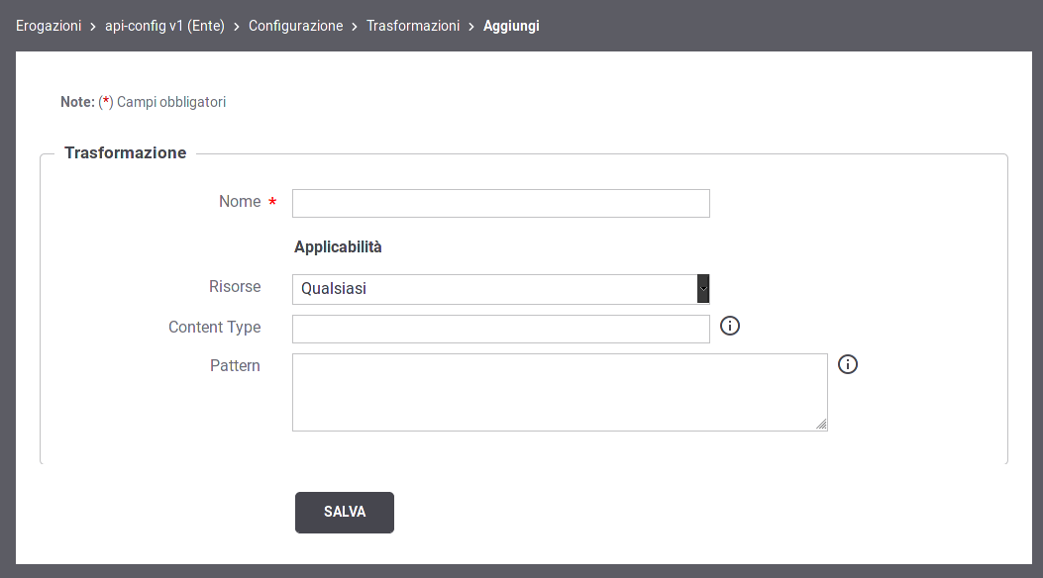Save the form with SALVA button
The width and height of the screenshot is (1043, 578).
(x=345, y=513)
